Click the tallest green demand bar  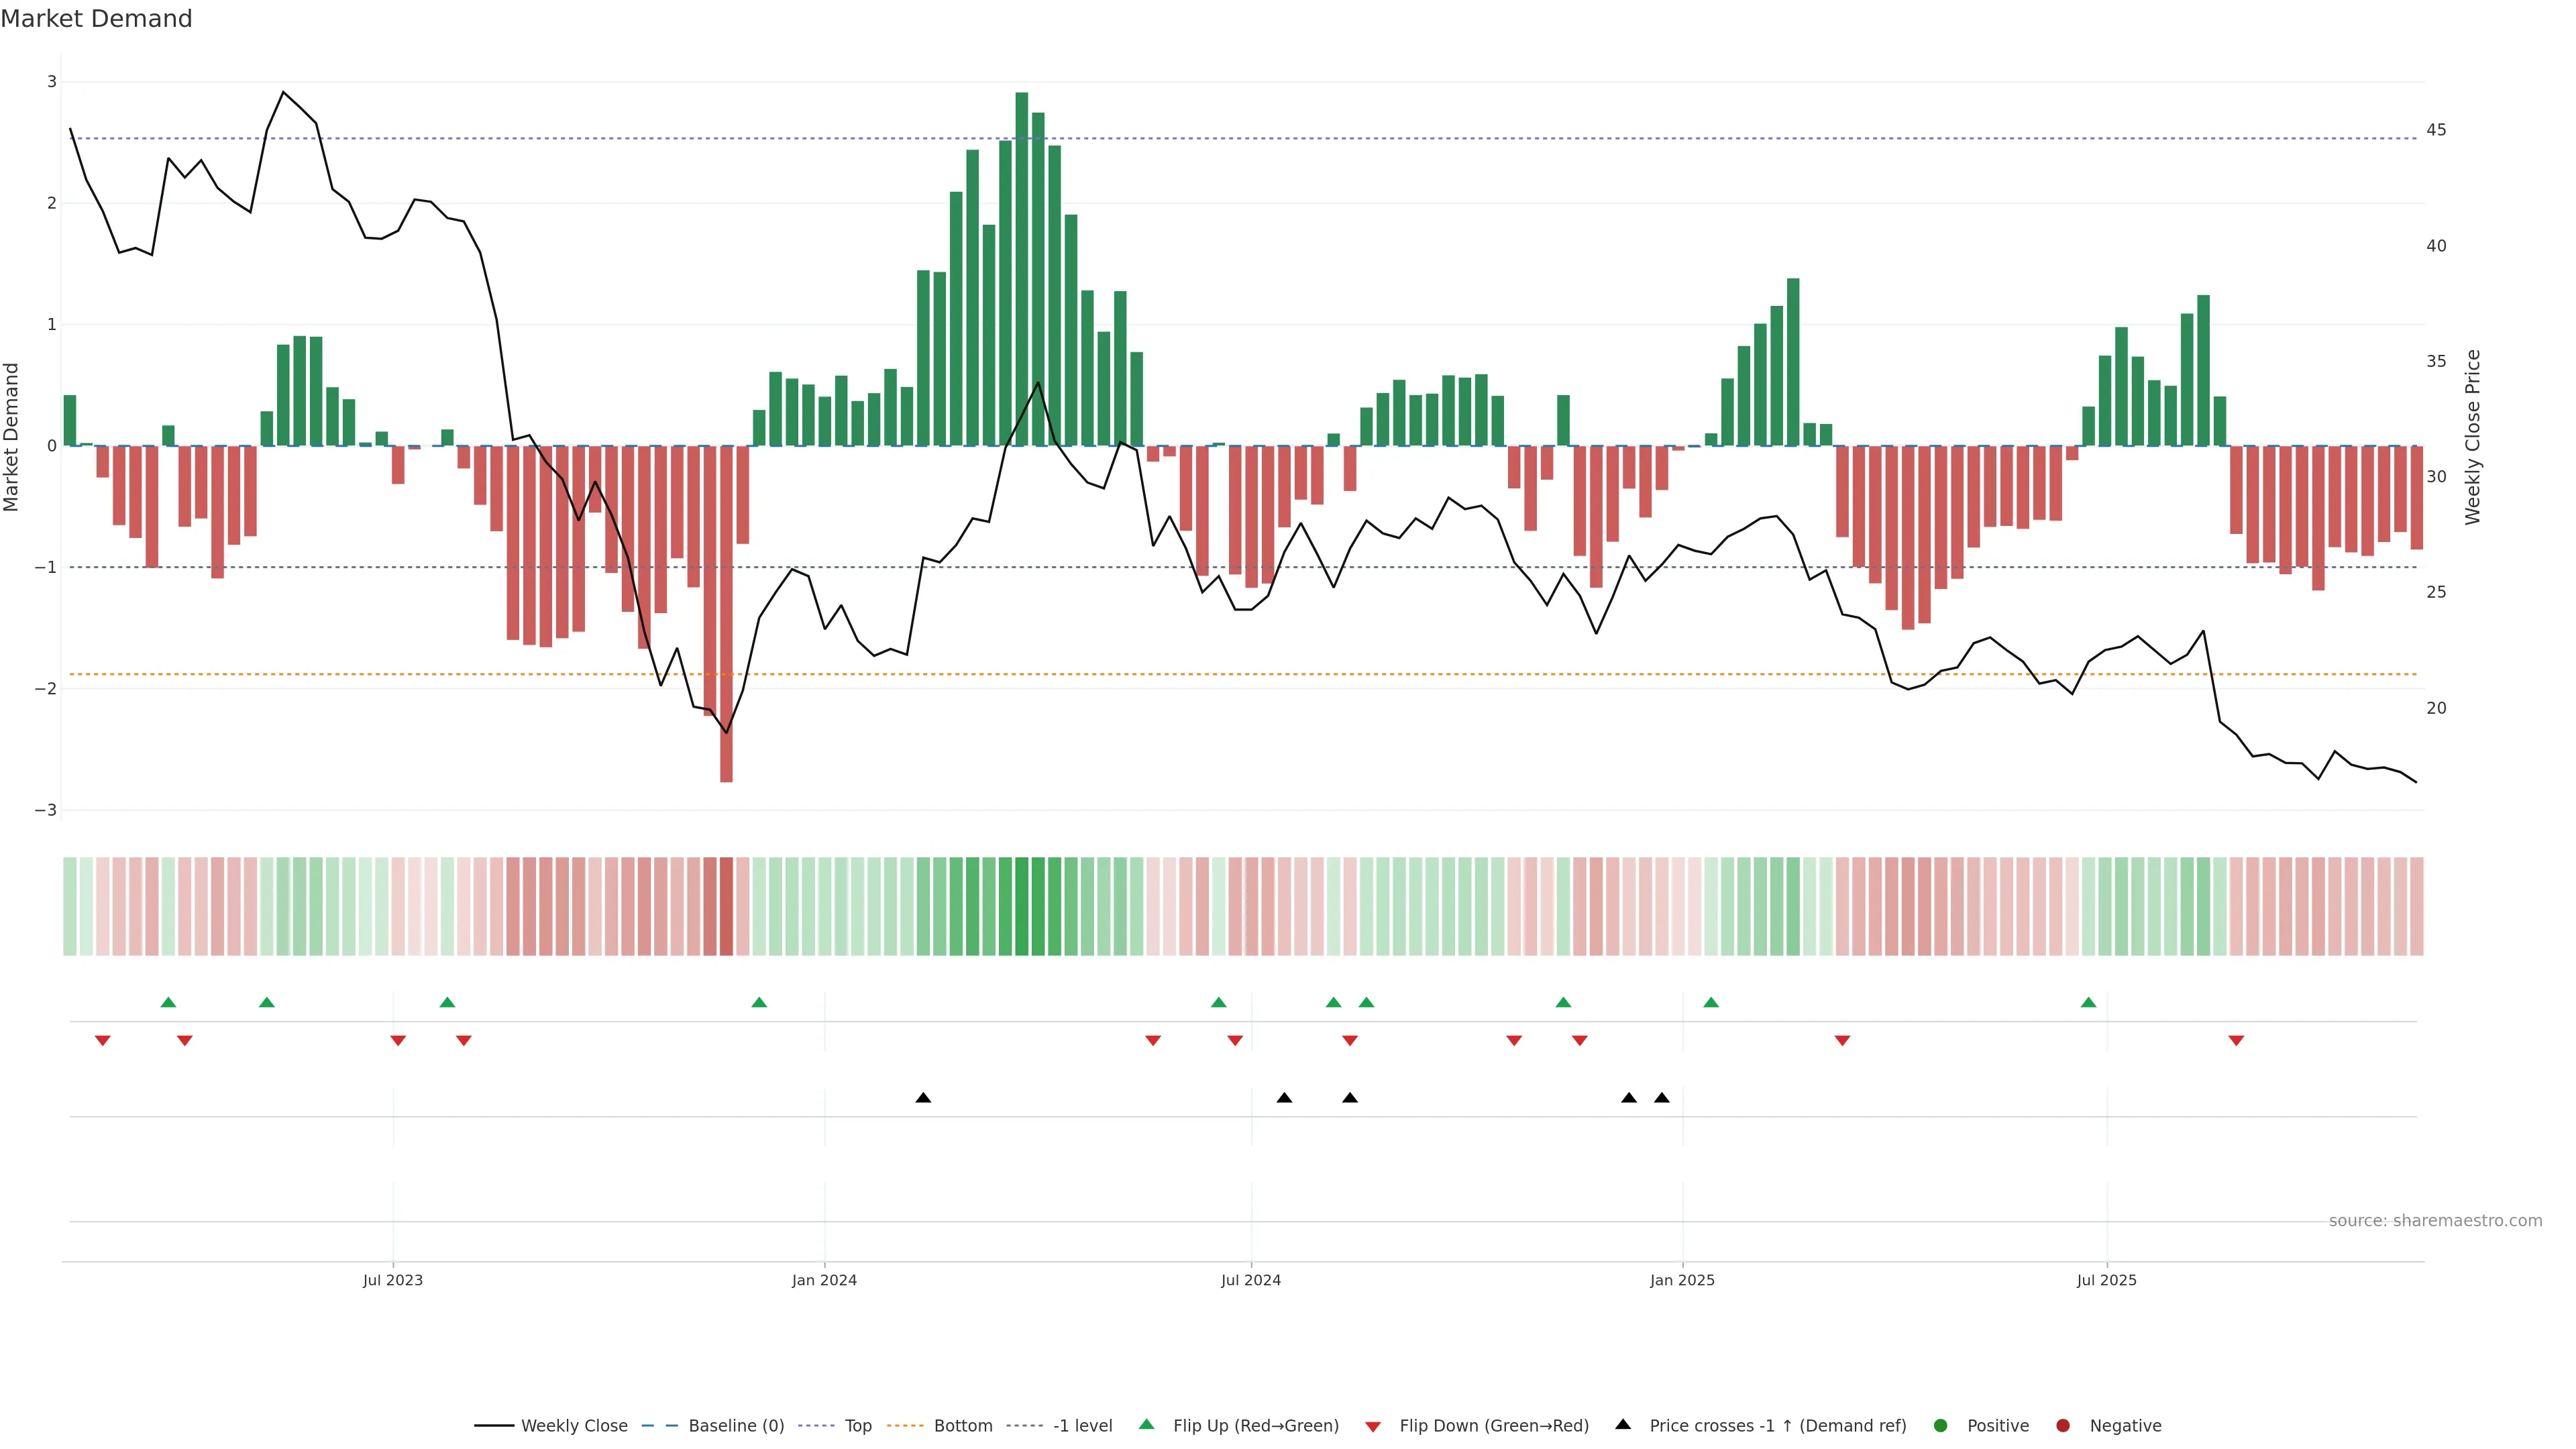1021,270
